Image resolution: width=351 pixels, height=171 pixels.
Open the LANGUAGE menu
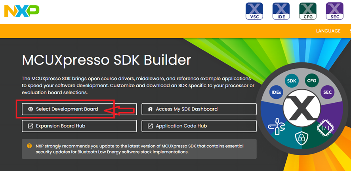pos(328,31)
